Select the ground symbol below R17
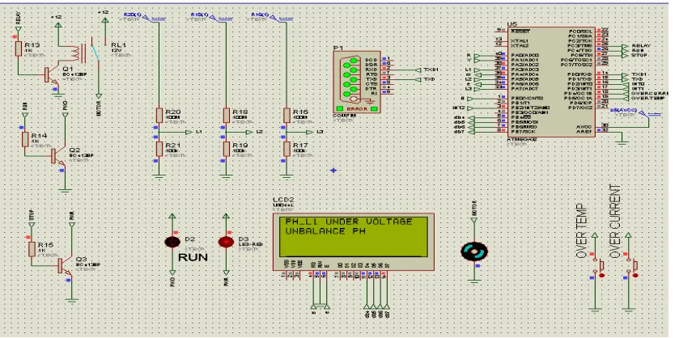 287,175
